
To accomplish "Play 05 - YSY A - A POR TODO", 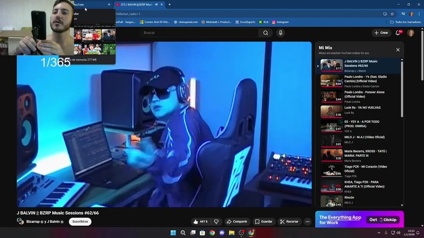I will [359, 126].
